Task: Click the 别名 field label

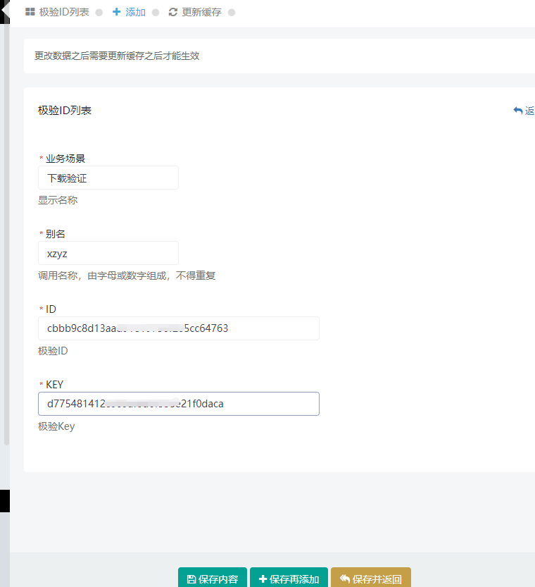Action: (x=56, y=234)
